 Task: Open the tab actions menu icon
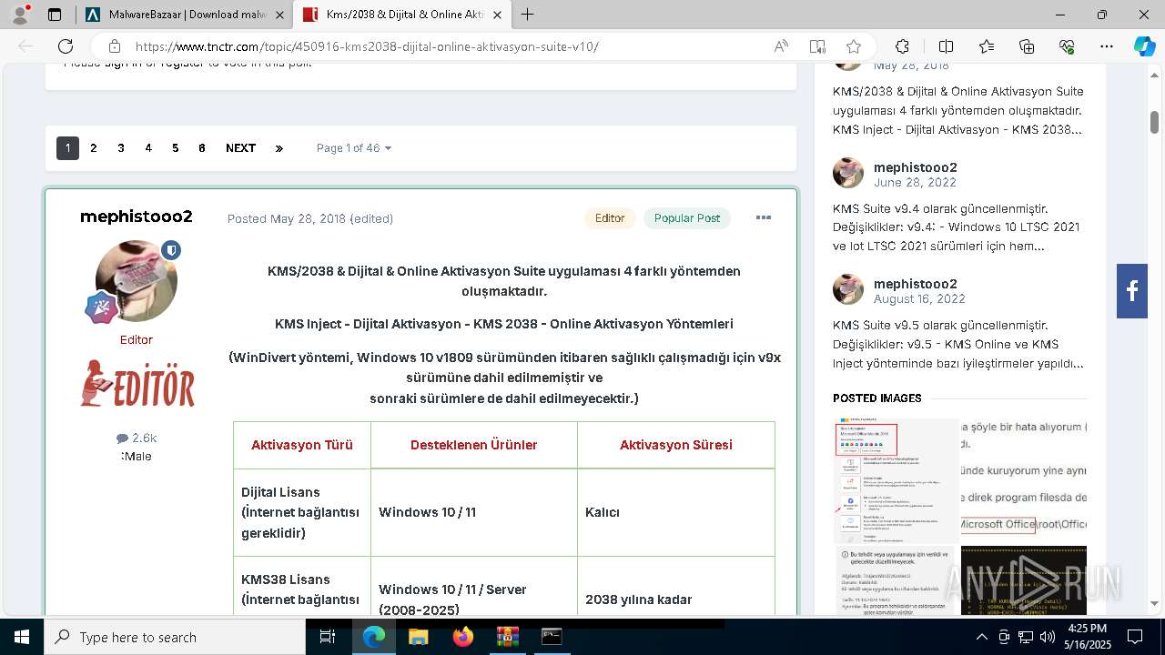pos(55,15)
